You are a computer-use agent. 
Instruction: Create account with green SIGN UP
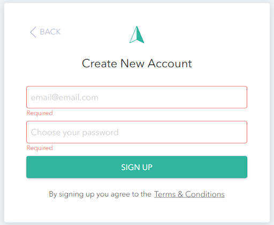[136, 167]
